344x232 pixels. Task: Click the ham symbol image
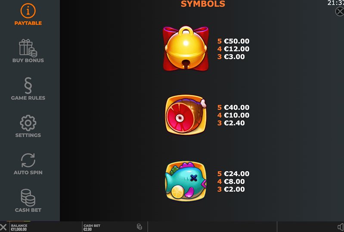tap(186, 114)
